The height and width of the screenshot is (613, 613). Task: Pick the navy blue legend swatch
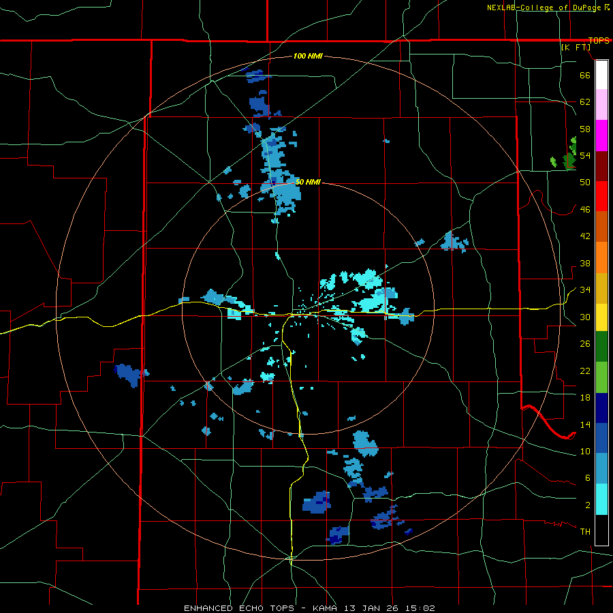tap(601, 408)
